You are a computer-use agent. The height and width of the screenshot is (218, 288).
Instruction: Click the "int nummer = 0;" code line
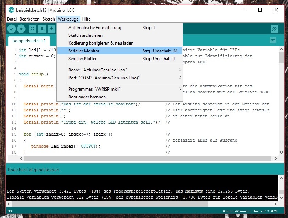coord(37,56)
